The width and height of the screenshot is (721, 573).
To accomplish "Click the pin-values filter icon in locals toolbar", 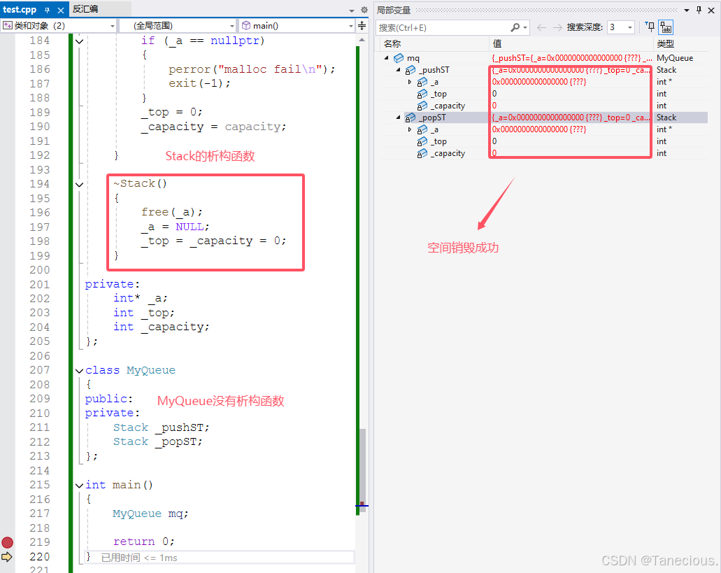I will tap(650, 27).
